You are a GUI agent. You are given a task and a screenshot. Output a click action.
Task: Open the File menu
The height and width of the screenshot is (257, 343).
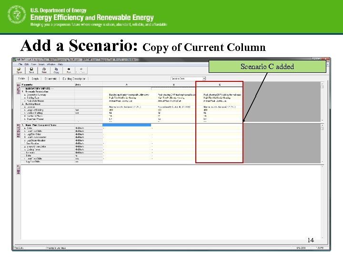coord(20,64)
